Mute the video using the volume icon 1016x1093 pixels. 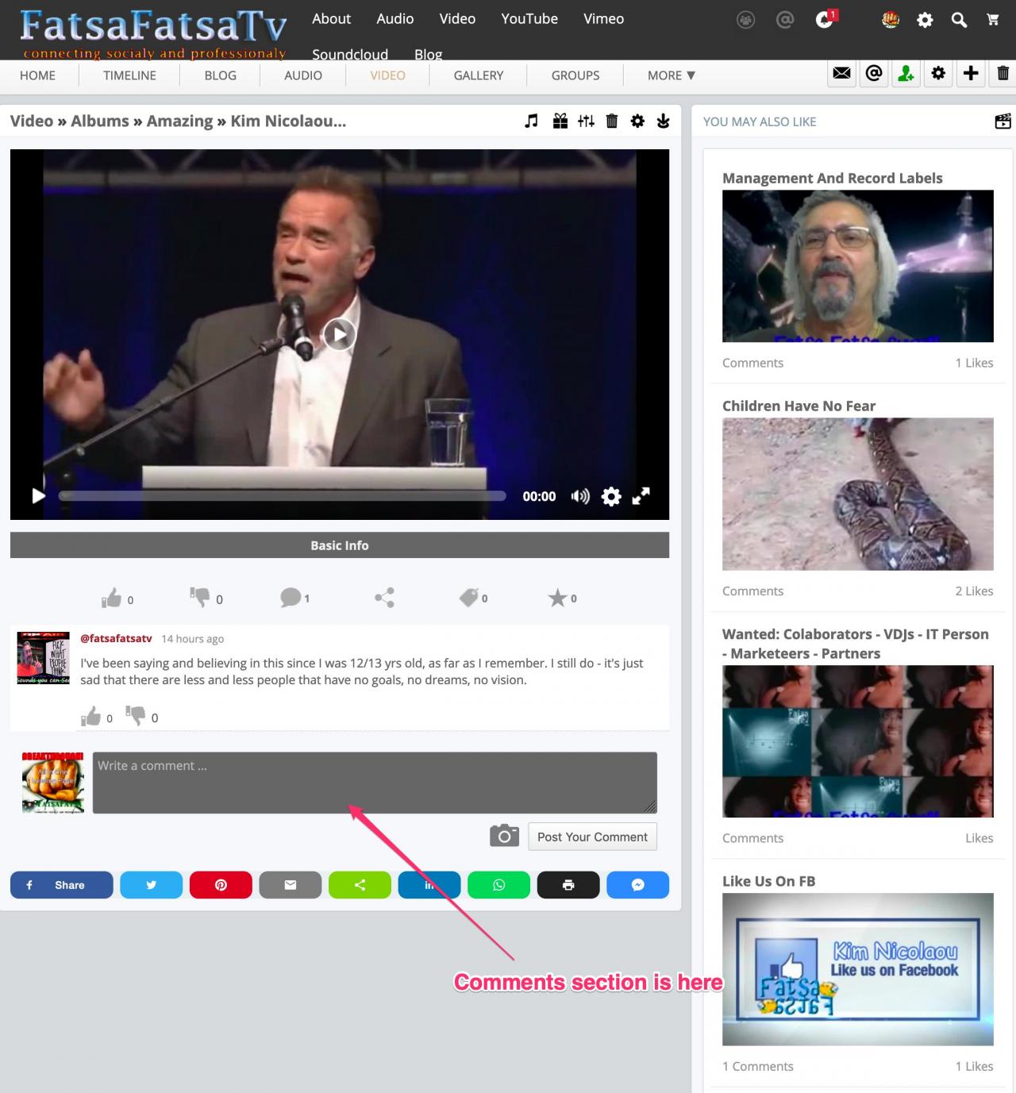(x=580, y=497)
